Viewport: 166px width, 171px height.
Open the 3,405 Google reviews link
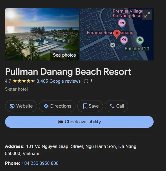pos(59,81)
